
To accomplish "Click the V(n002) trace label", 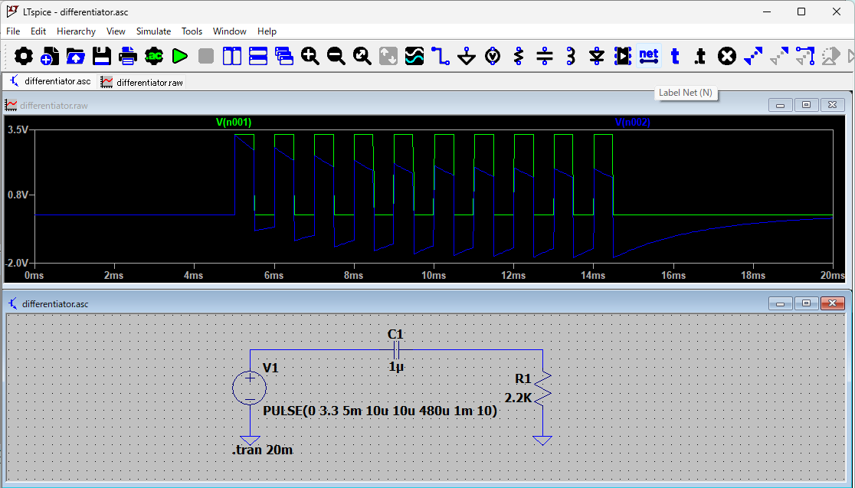I will pos(632,122).
